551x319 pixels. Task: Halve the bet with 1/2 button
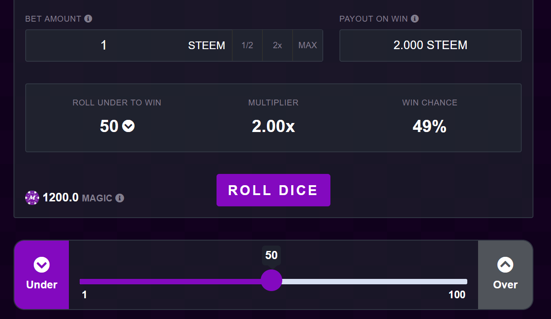pyautogui.click(x=247, y=46)
